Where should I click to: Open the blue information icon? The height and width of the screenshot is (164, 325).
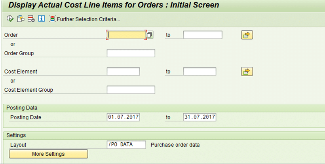[41, 19]
